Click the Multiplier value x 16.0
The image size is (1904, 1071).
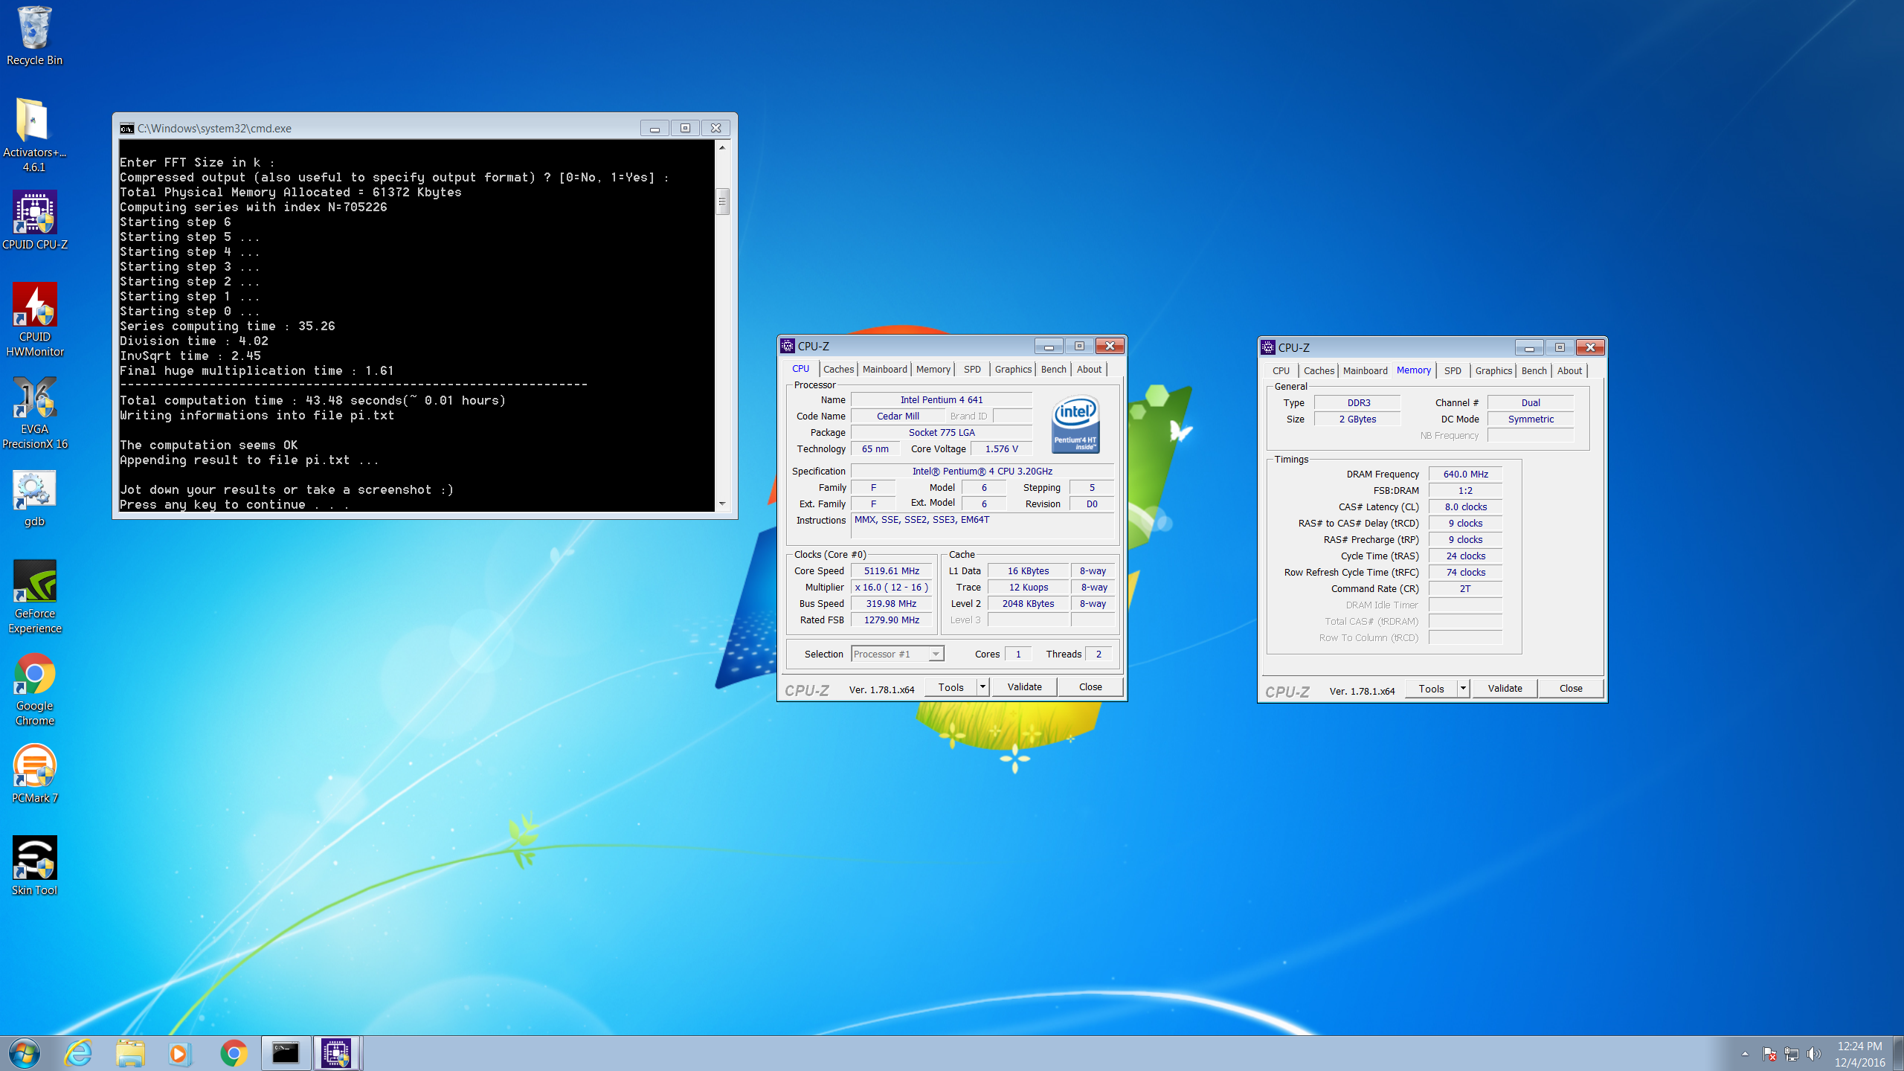click(891, 587)
